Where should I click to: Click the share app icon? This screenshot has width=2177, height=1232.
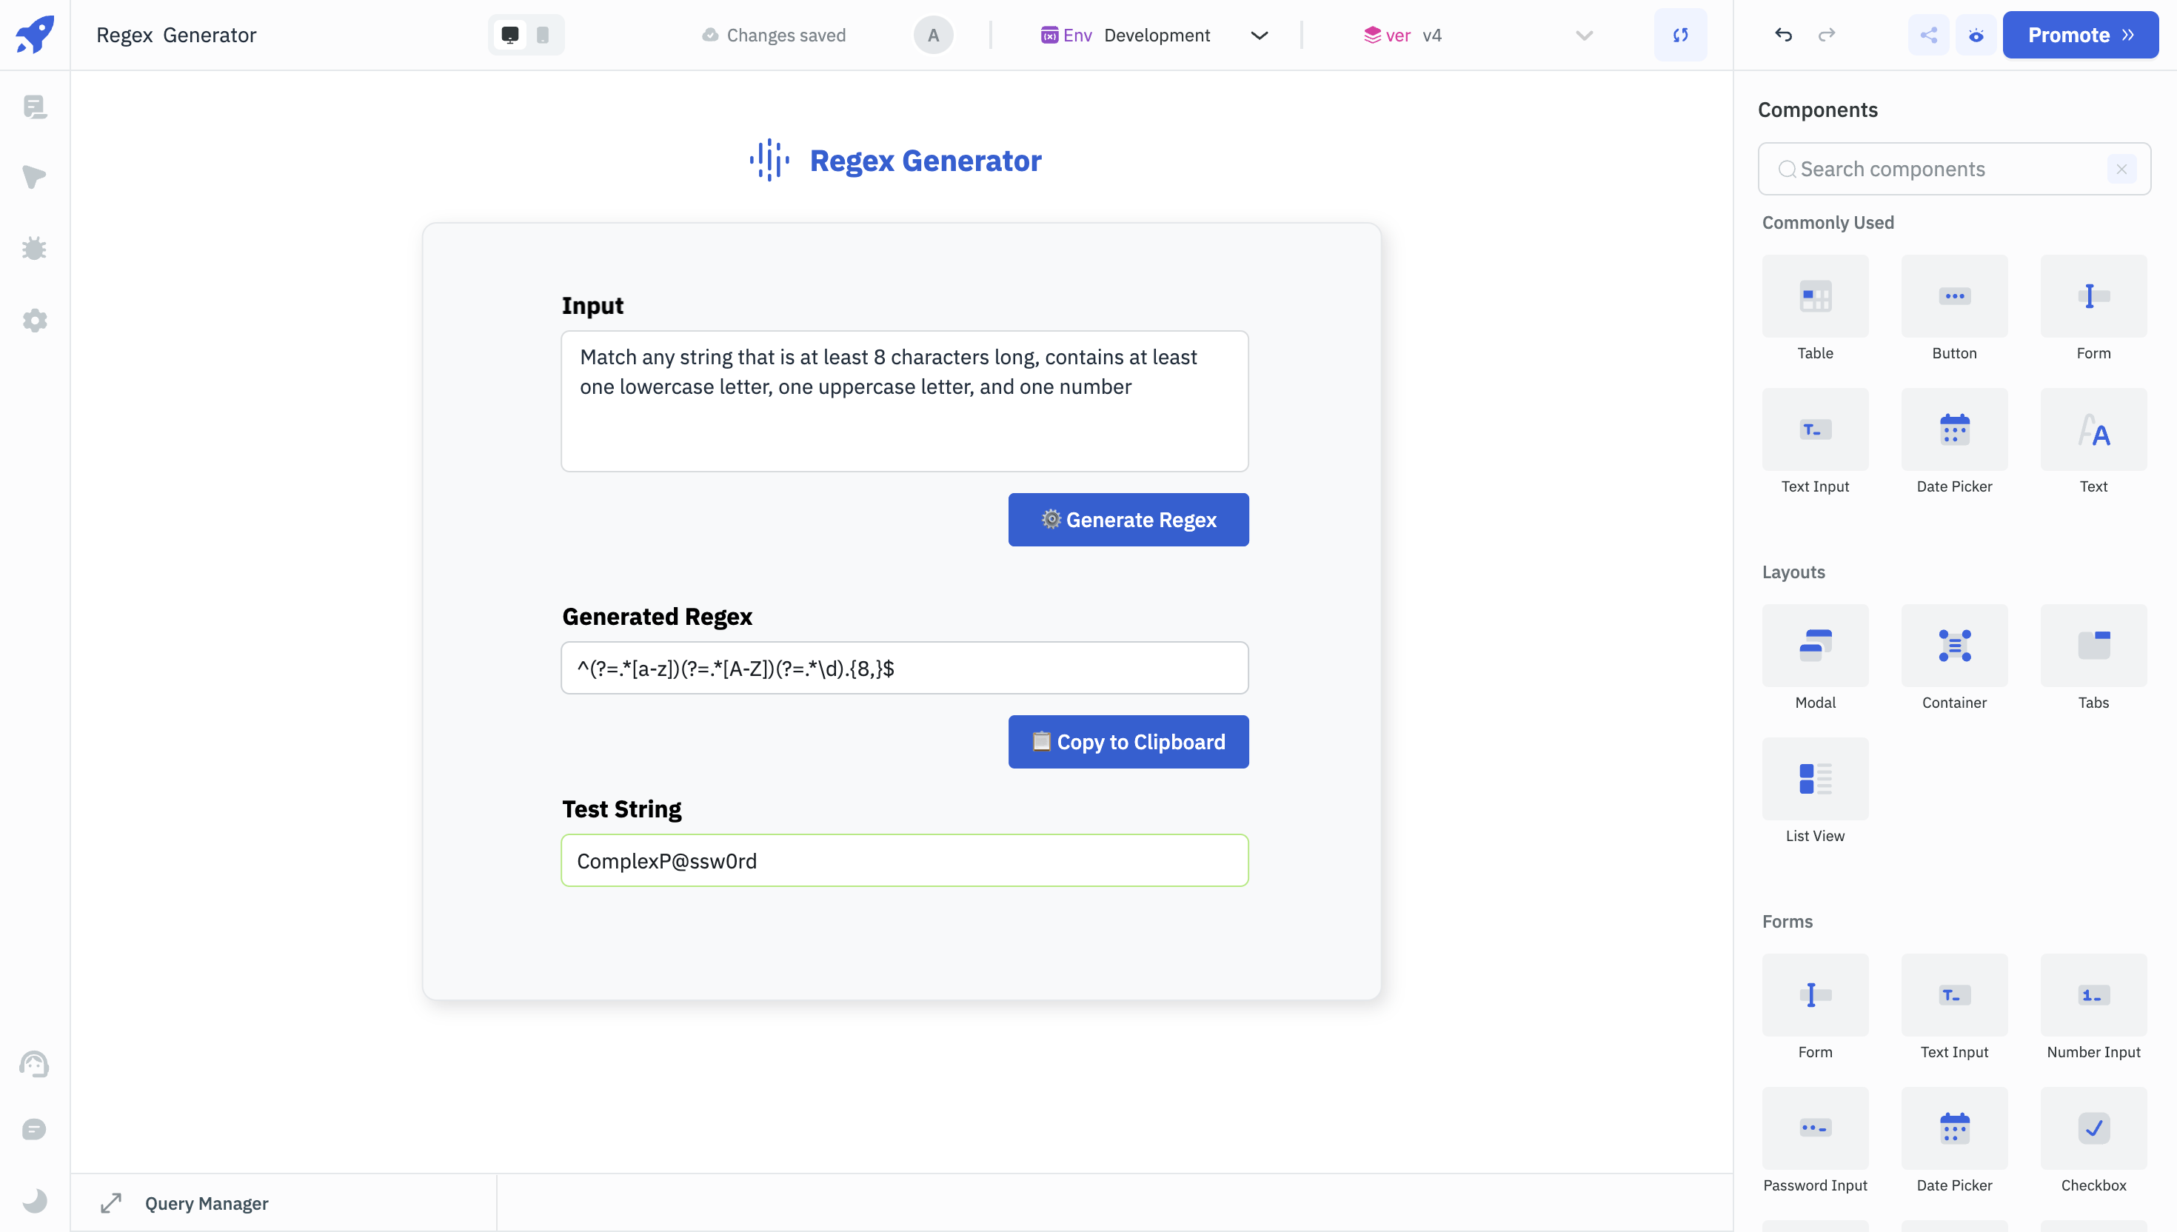[x=1929, y=35]
